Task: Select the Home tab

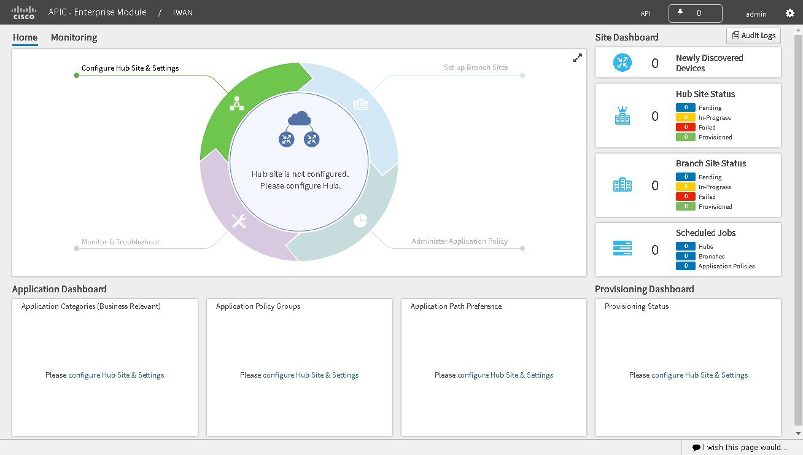Action: point(25,37)
